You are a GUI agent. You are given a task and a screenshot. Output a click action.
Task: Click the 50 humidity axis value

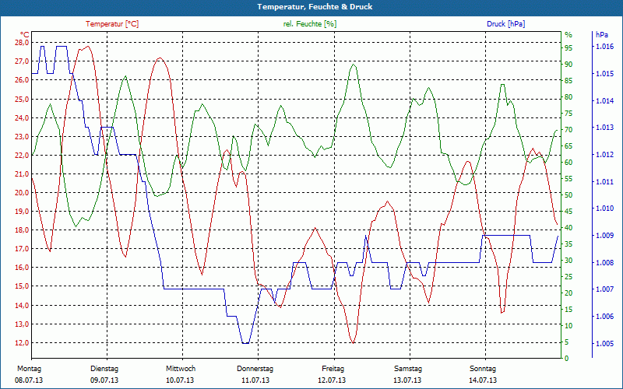(x=568, y=195)
